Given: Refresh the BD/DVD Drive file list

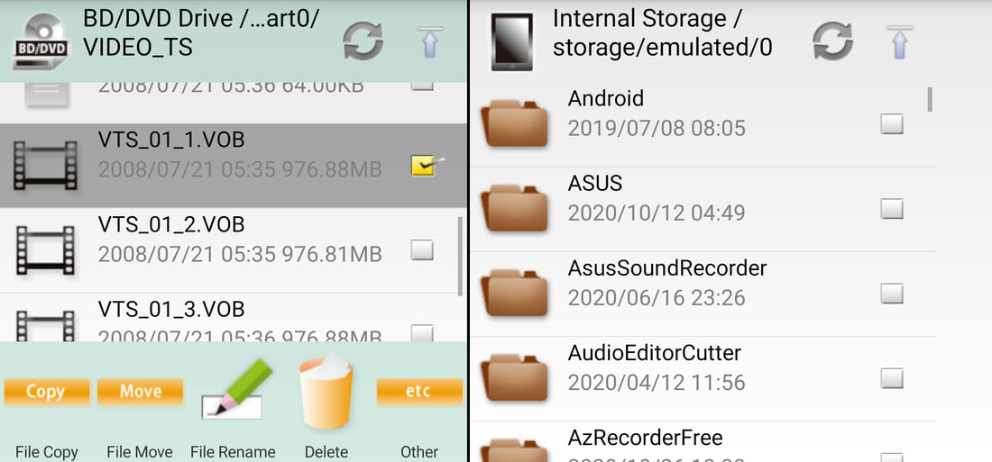Looking at the screenshot, I should pos(363,41).
